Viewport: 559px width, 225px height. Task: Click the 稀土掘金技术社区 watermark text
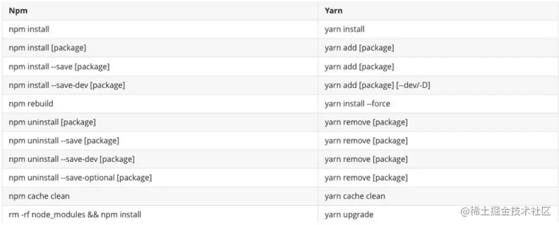pyautogui.click(x=511, y=212)
